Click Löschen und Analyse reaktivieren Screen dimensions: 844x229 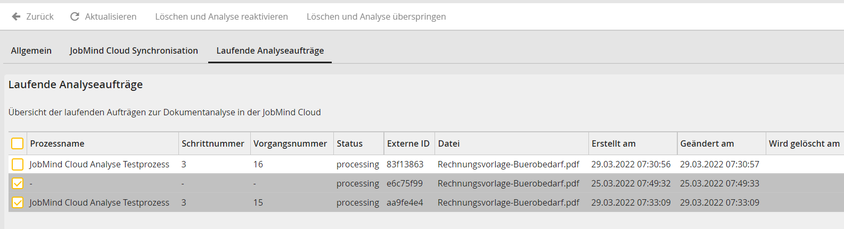[x=222, y=16]
